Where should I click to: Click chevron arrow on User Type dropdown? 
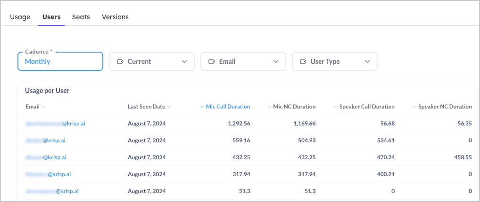tap(367, 62)
